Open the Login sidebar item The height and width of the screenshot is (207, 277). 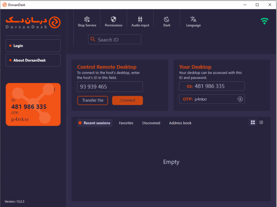33,46
